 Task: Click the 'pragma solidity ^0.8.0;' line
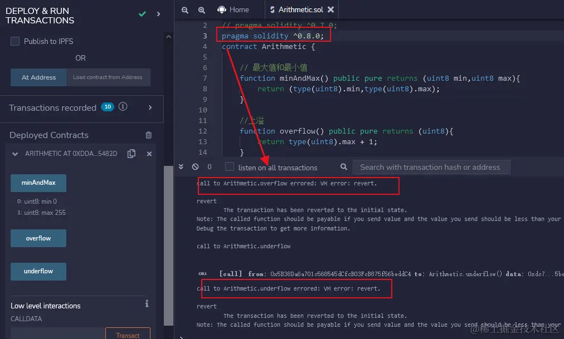coord(273,36)
